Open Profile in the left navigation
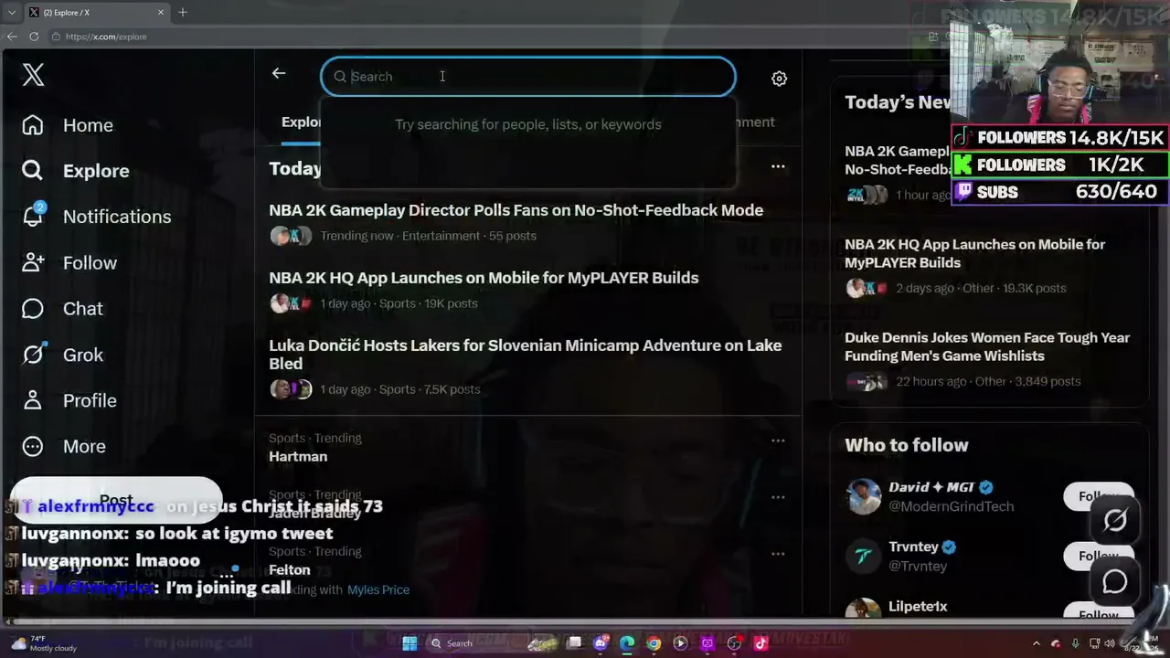 point(69,400)
